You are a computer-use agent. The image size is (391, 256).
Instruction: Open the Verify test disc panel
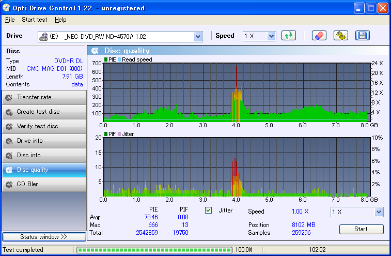point(44,126)
